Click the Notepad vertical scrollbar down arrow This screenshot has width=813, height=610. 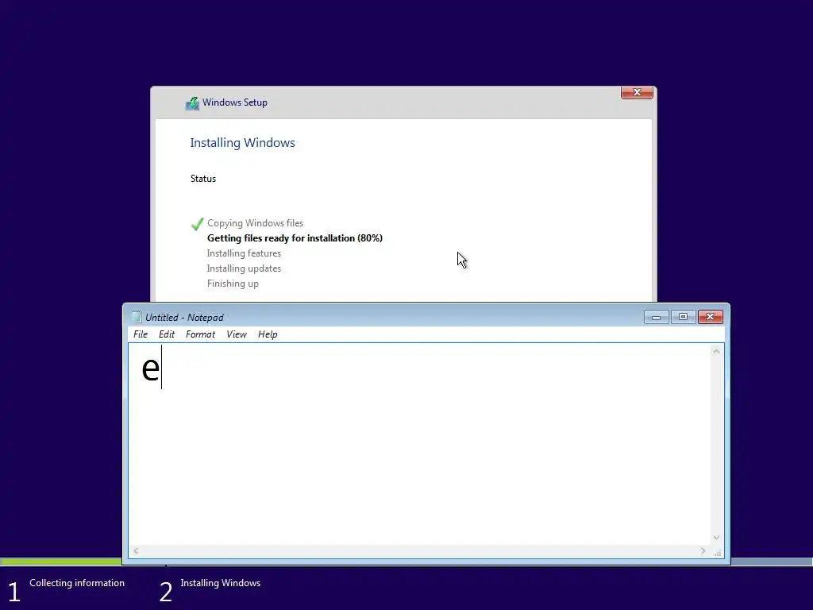click(x=716, y=538)
